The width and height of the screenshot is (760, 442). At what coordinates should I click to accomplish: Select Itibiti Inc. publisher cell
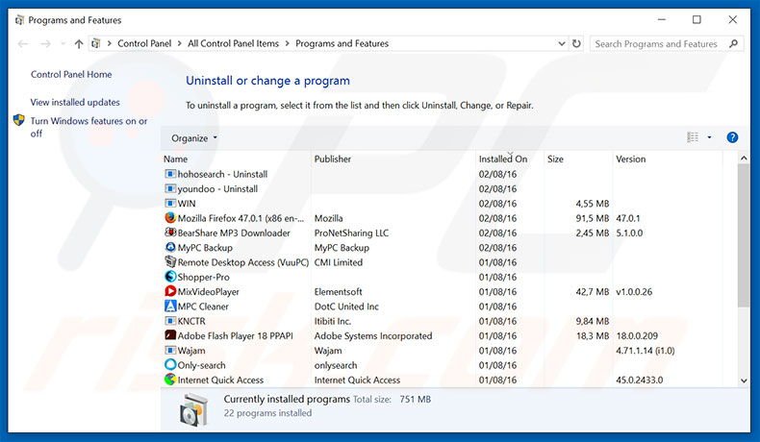333,321
